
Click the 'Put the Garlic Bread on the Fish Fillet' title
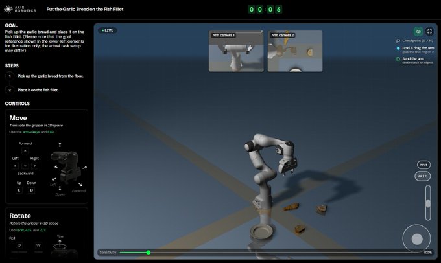[x=85, y=9]
